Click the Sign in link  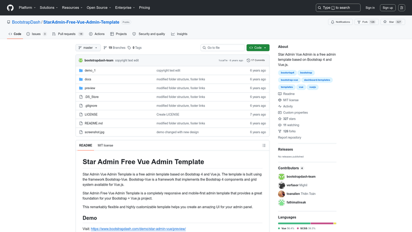370,8
